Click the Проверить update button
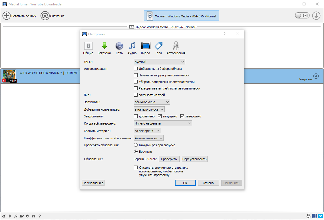324x220 pixels. 169,159
